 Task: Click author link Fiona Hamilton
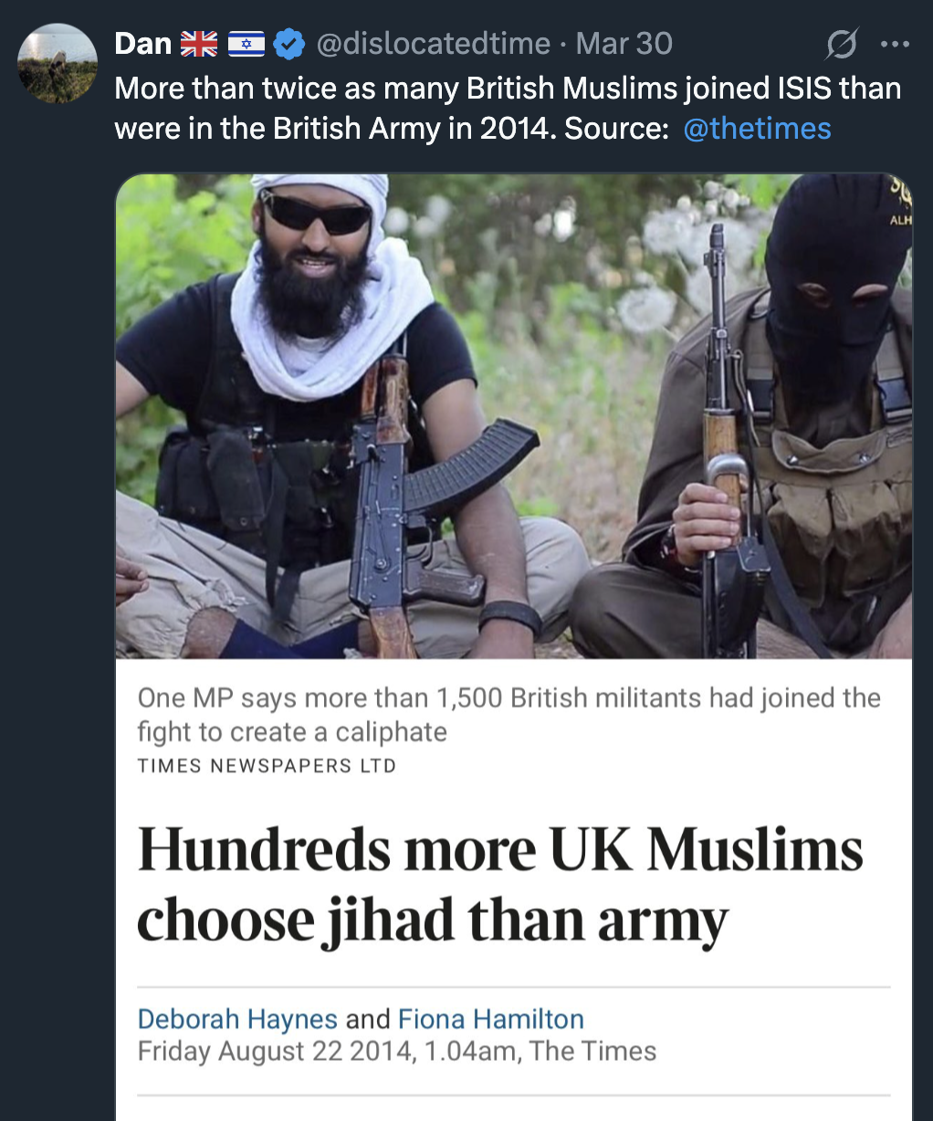(x=491, y=1018)
